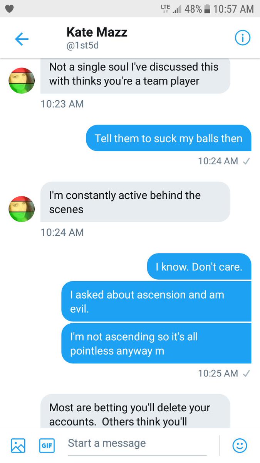Tap avatar beside 'Not a single soul' message

click(x=22, y=81)
